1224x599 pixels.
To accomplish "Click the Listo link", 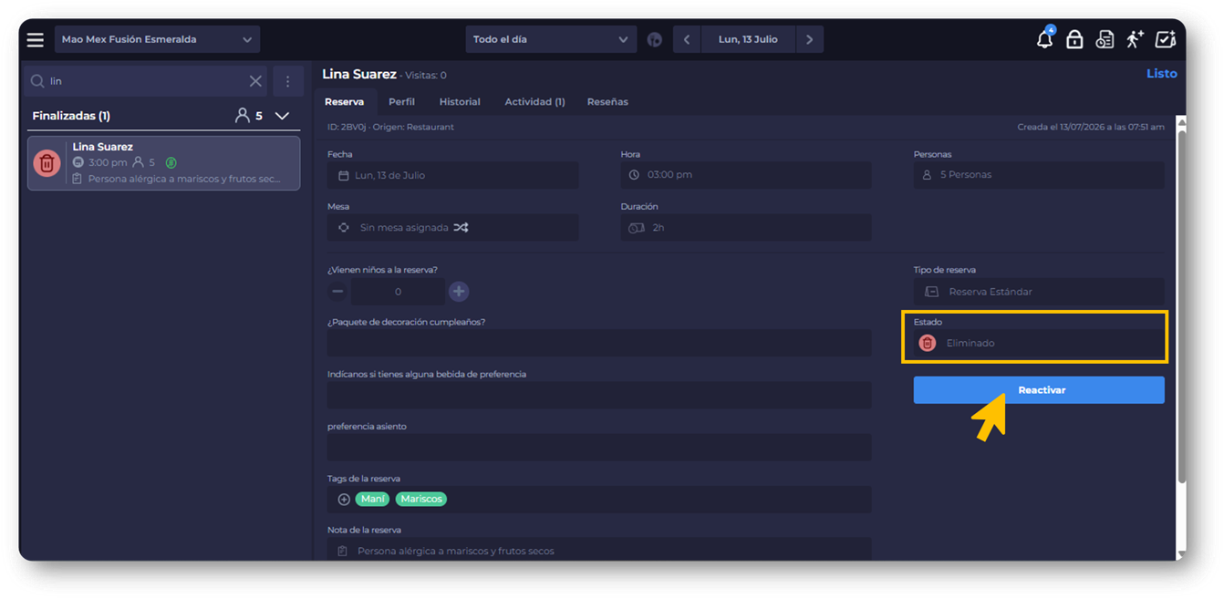I will tap(1161, 74).
